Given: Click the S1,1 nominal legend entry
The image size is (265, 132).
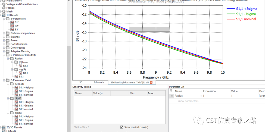Looking at the screenshot, I should tap(241, 19).
